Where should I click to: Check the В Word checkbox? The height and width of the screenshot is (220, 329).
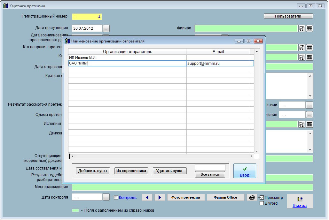point(262,203)
